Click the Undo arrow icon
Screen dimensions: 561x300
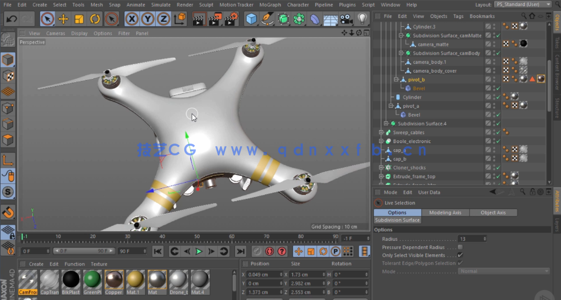(12, 19)
